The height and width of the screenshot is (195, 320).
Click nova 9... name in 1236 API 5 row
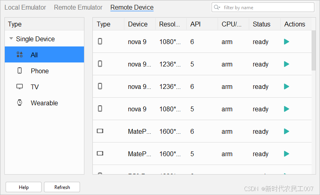[139, 64]
